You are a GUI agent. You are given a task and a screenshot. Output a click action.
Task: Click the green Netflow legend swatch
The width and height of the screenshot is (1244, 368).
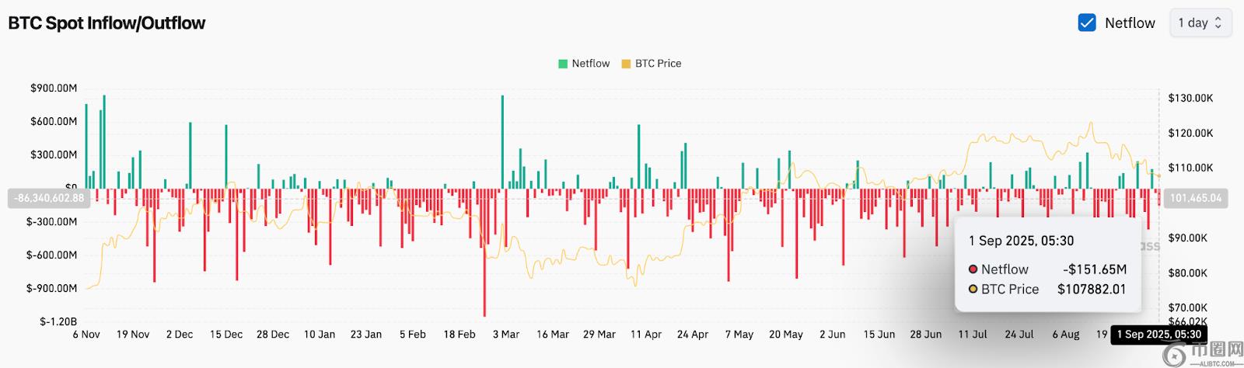click(563, 64)
